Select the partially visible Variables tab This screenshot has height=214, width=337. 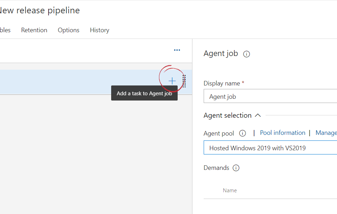click(x=5, y=30)
